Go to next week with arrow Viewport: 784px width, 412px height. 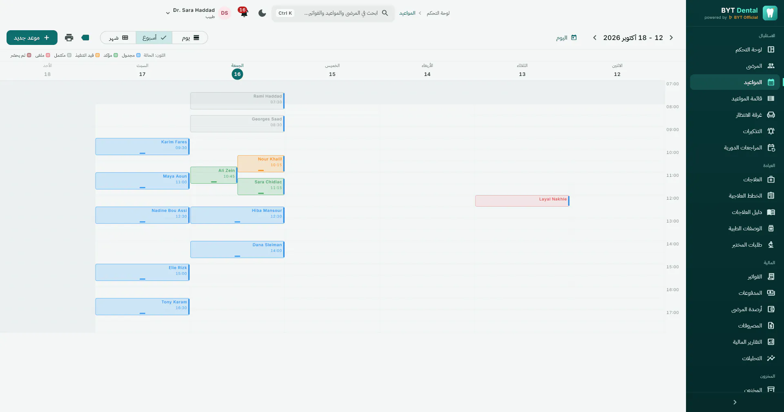pyautogui.click(x=595, y=38)
